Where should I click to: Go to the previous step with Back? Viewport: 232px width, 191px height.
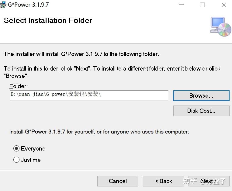163,181
